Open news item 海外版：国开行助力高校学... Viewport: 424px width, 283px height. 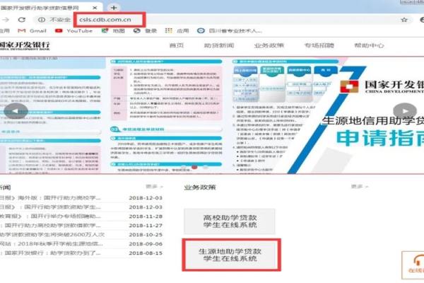click(50, 198)
